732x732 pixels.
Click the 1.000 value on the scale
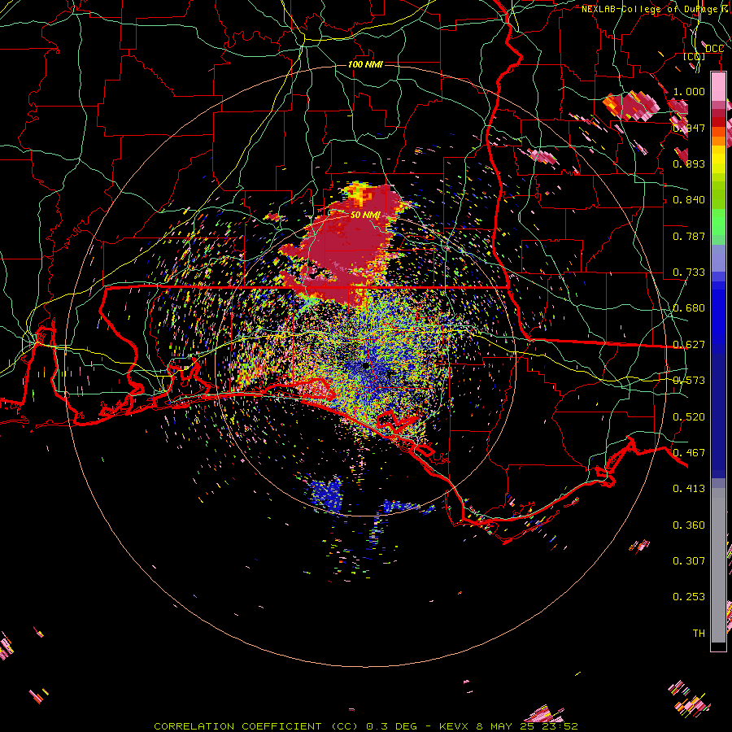[x=689, y=91]
